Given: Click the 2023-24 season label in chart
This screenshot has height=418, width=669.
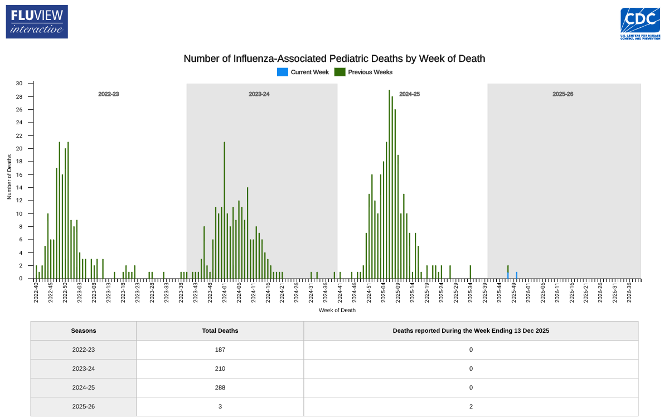Looking at the screenshot, I should (259, 94).
